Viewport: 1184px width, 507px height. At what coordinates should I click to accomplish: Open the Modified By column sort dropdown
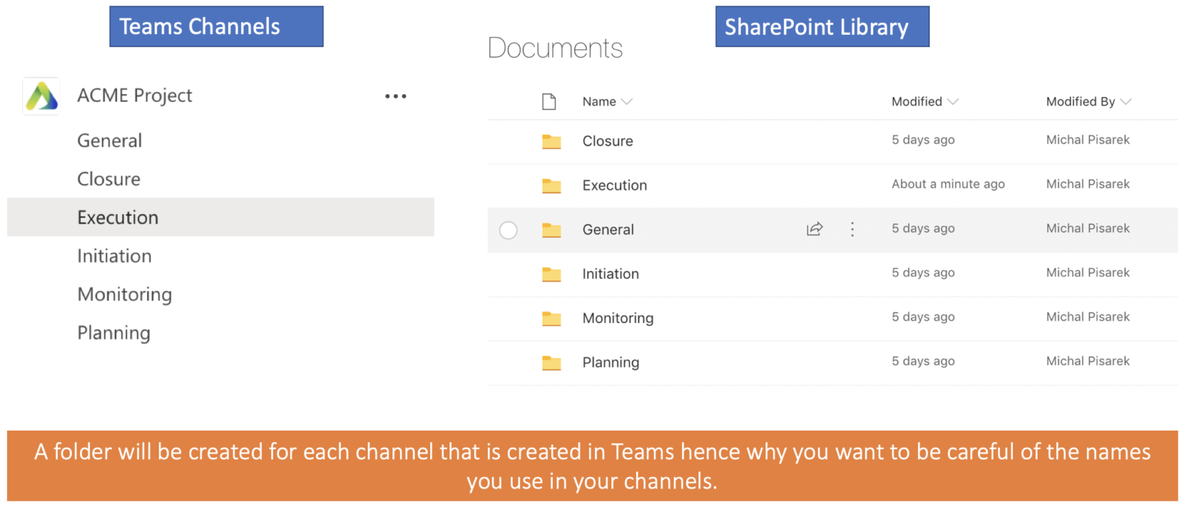click(x=1128, y=101)
